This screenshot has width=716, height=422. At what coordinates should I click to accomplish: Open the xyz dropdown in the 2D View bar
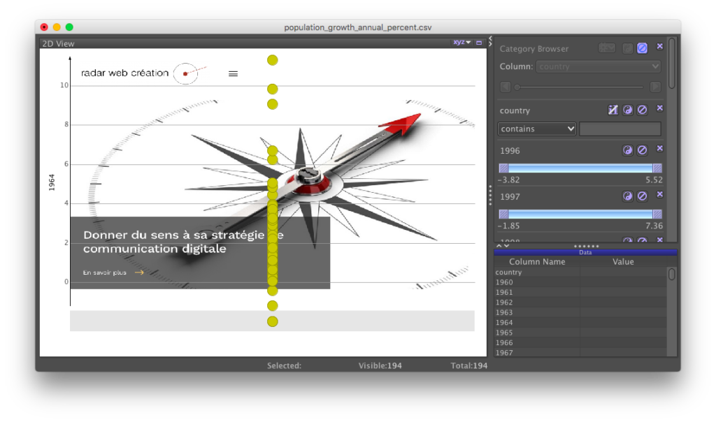point(467,42)
